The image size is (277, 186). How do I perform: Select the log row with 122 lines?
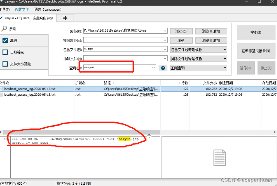(x=138, y=89)
